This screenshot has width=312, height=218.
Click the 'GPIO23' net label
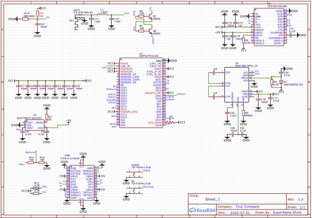tap(180, 94)
